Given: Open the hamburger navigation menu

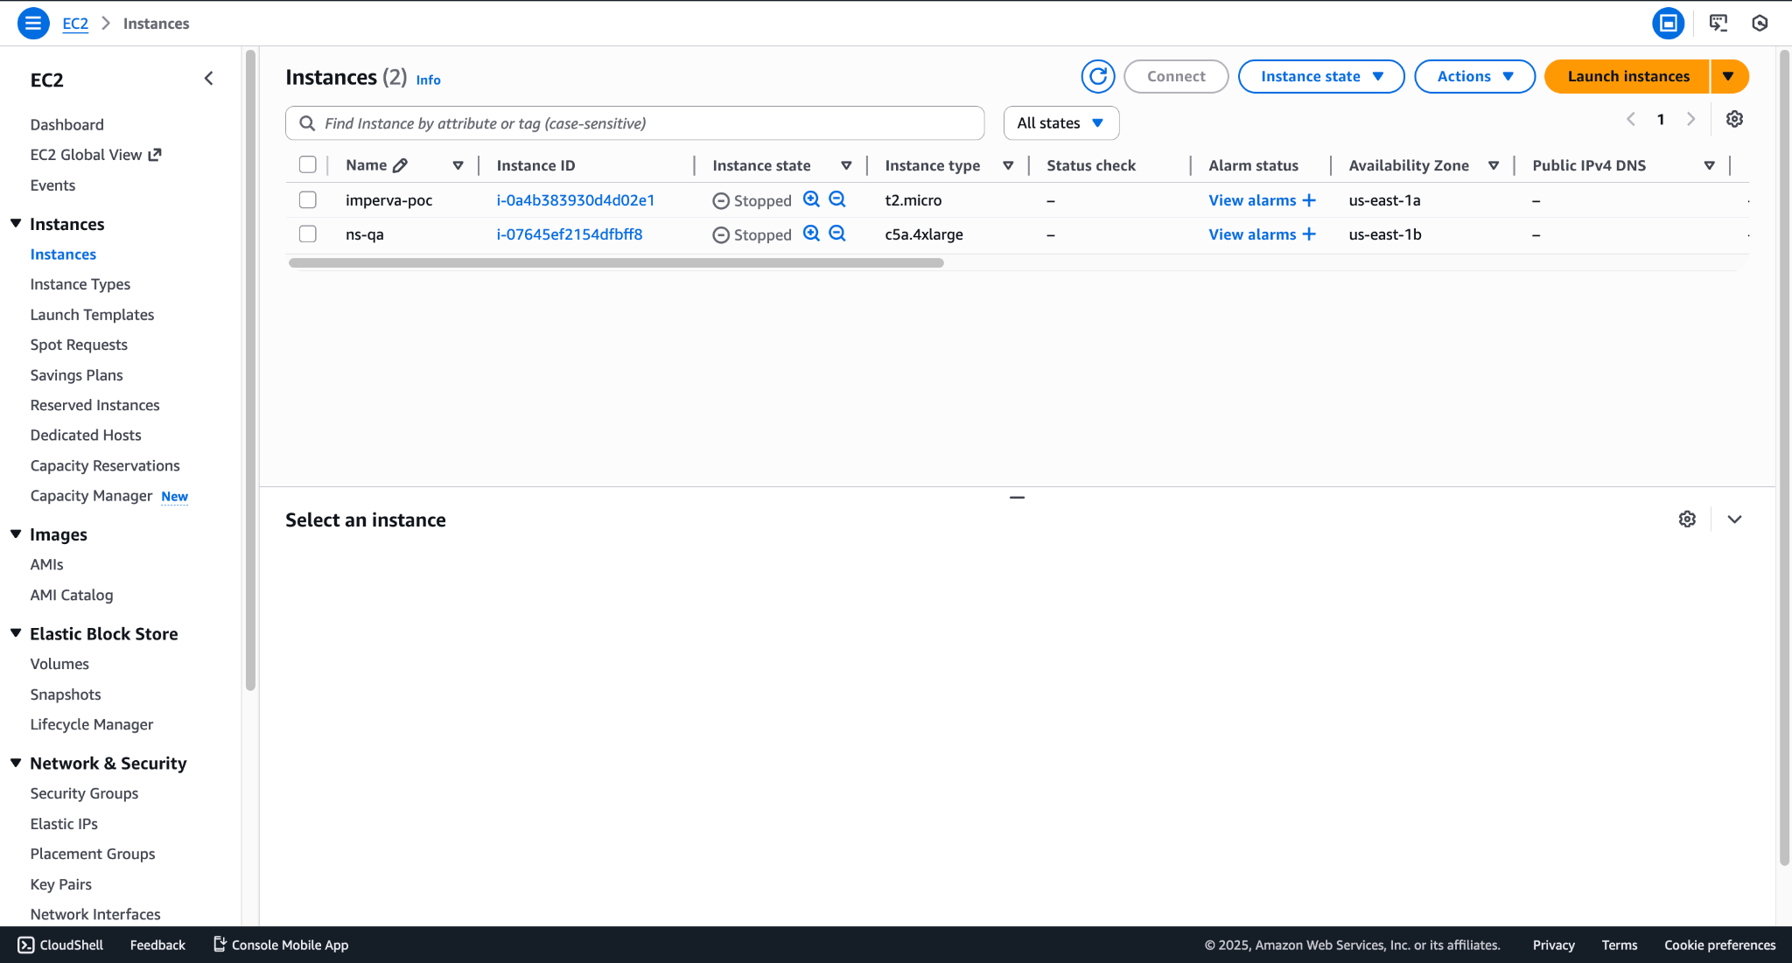Looking at the screenshot, I should [32, 24].
